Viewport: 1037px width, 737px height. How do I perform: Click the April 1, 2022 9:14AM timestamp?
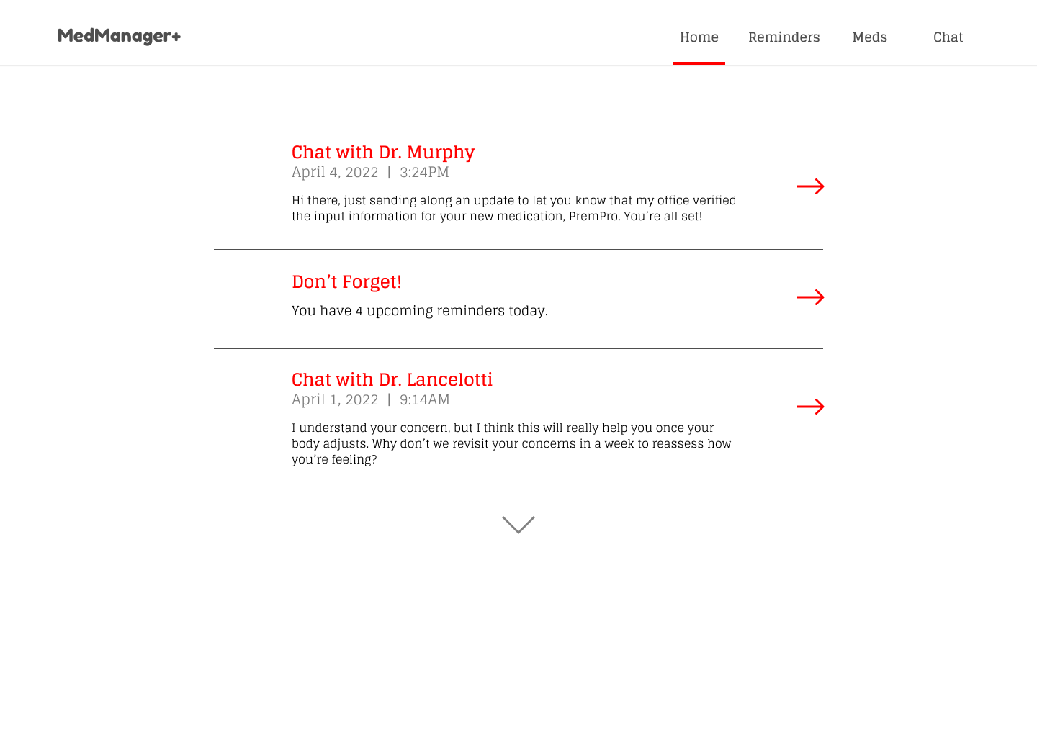pyautogui.click(x=371, y=399)
